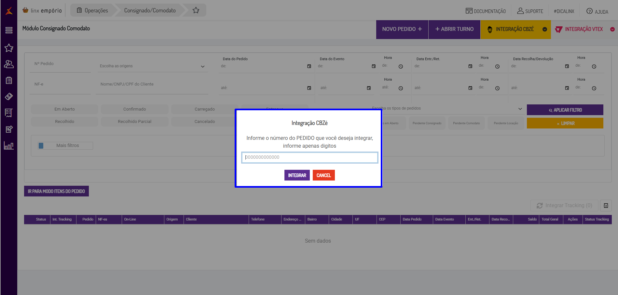Toggle the Carregado status filter
618x295 pixels.
(x=204, y=109)
